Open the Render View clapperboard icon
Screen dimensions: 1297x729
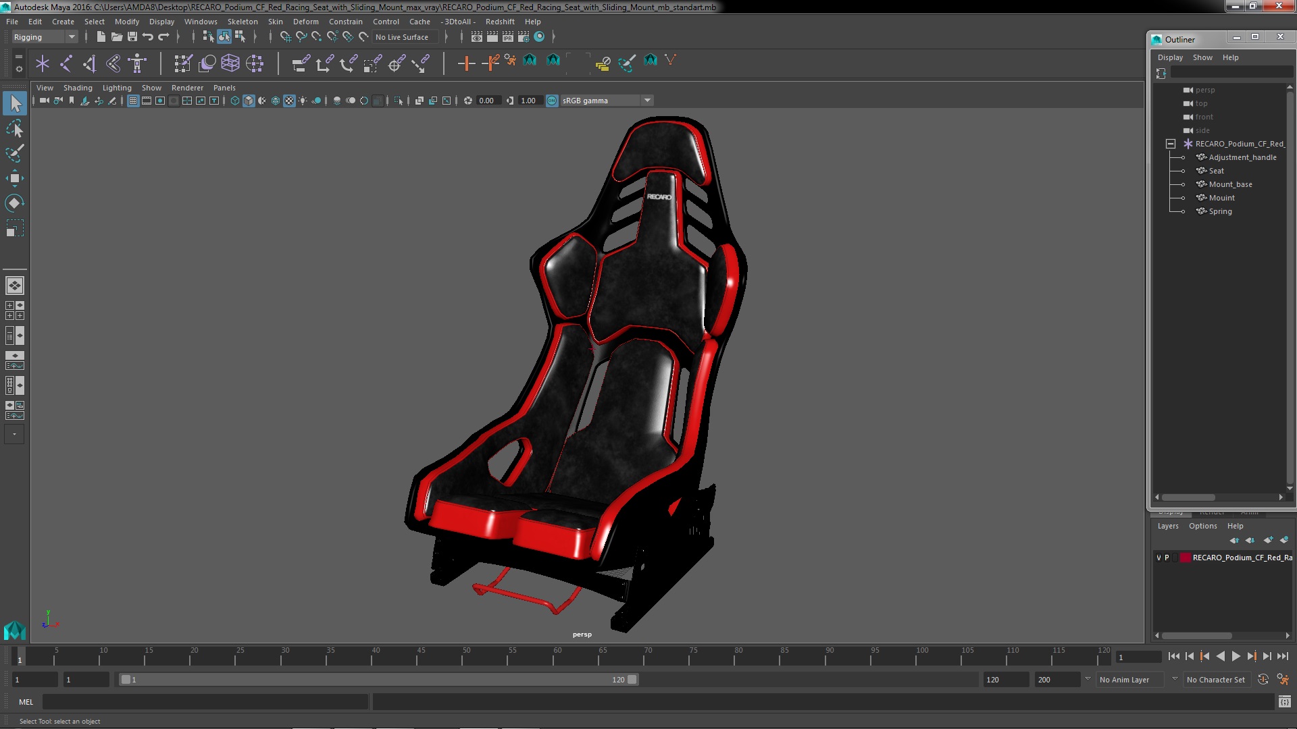477,36
